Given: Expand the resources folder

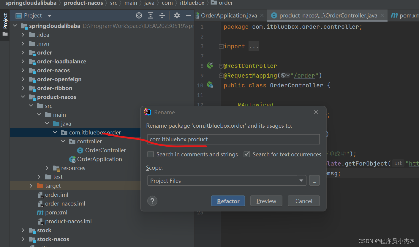Looking at the screenshot, I should pos(47,168).
